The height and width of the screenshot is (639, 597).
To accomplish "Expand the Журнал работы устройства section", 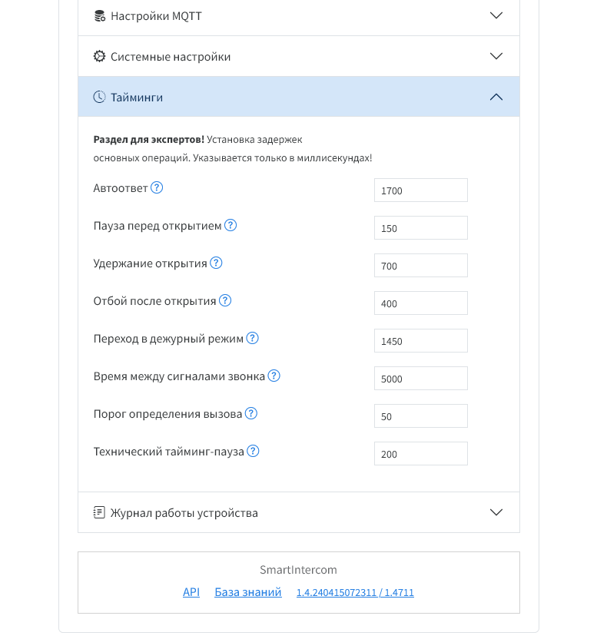I will click(496, 511).
